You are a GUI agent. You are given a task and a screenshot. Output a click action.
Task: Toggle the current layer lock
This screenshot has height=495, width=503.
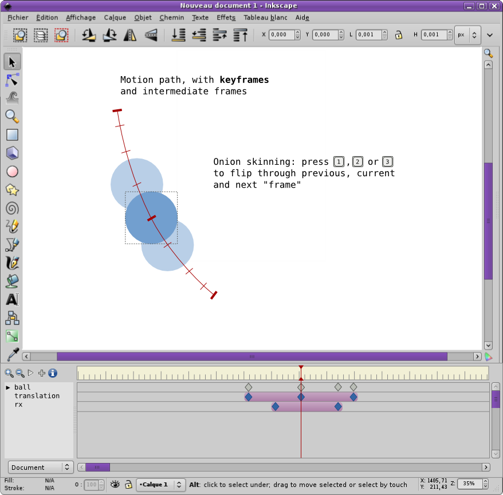coord(128,484)
